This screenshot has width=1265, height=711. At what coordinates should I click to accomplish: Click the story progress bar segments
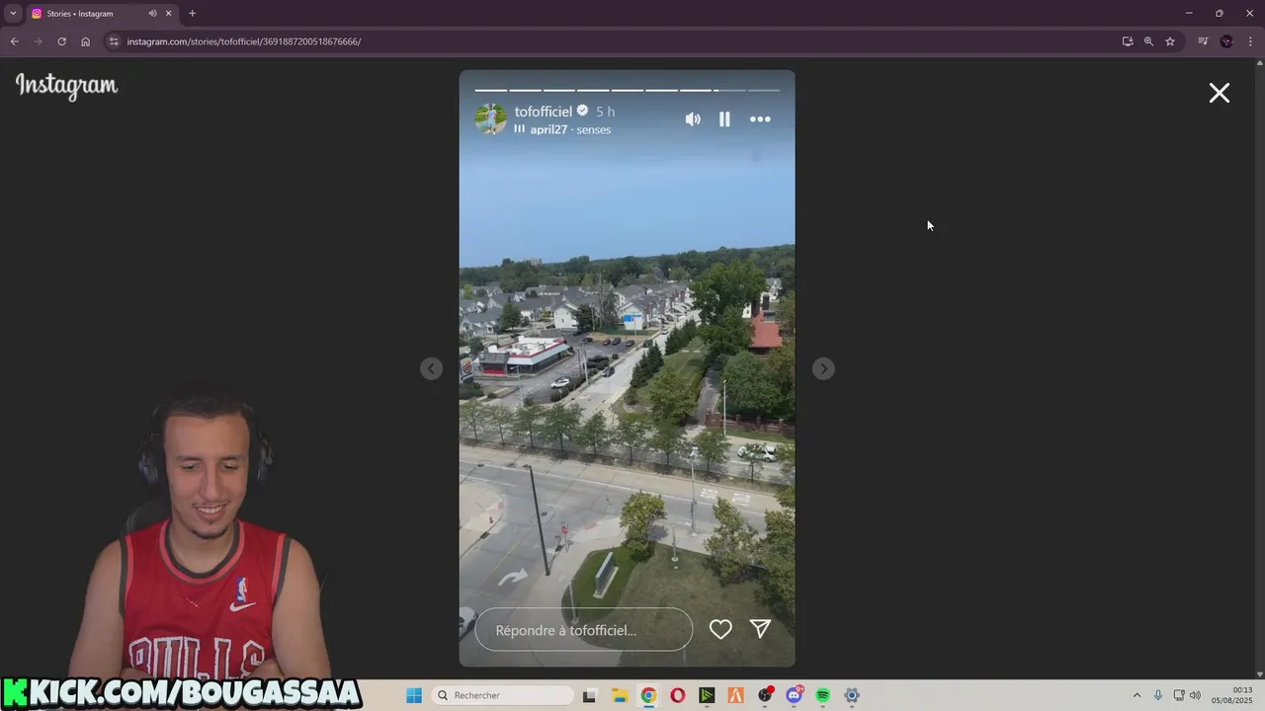[628, 90]
